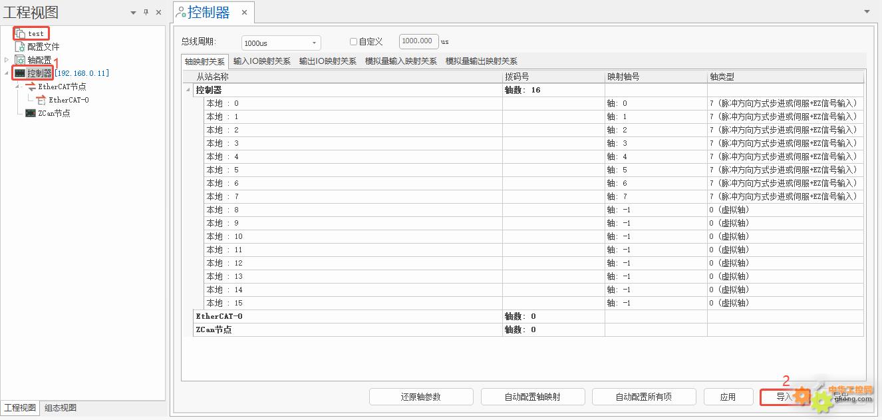Click the custom period 1000.000 input field
882x420 pixels.
(418, 41)
